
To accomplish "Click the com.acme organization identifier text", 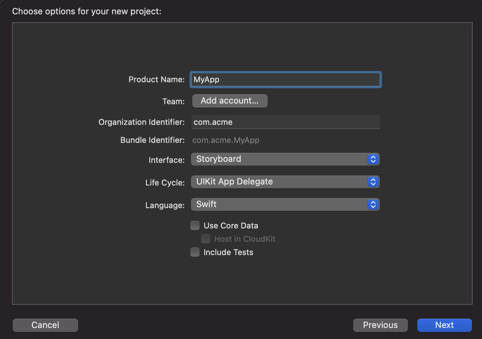I will click(x=213, y=122).
